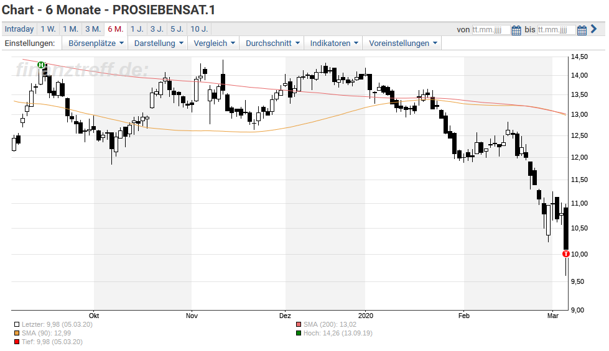Image resolution: width=609 pixels, height=351 pixels.
Task: Click the 'Feb' x-axis label
Action: [x=463, y=316]
